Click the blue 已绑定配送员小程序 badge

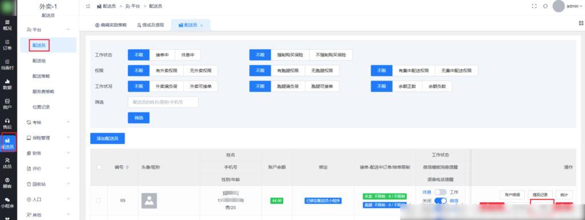(323, 201)
